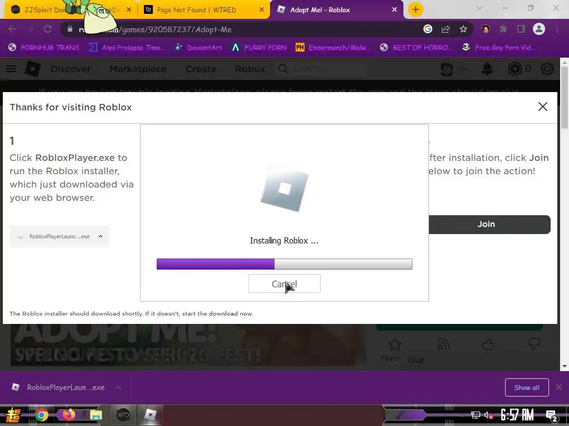Go back to the previous page

click(x=12, y=29)
